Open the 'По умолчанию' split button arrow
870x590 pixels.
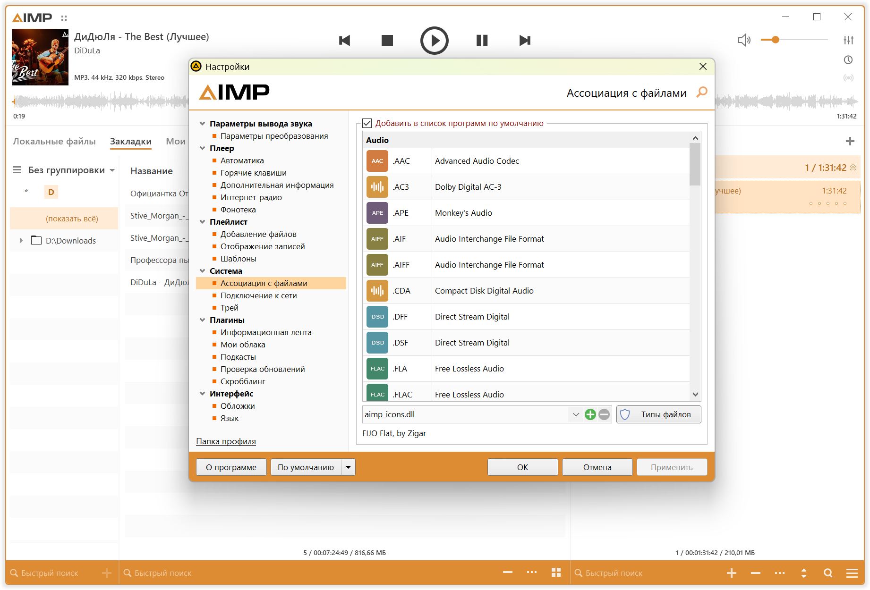(349, 467)
